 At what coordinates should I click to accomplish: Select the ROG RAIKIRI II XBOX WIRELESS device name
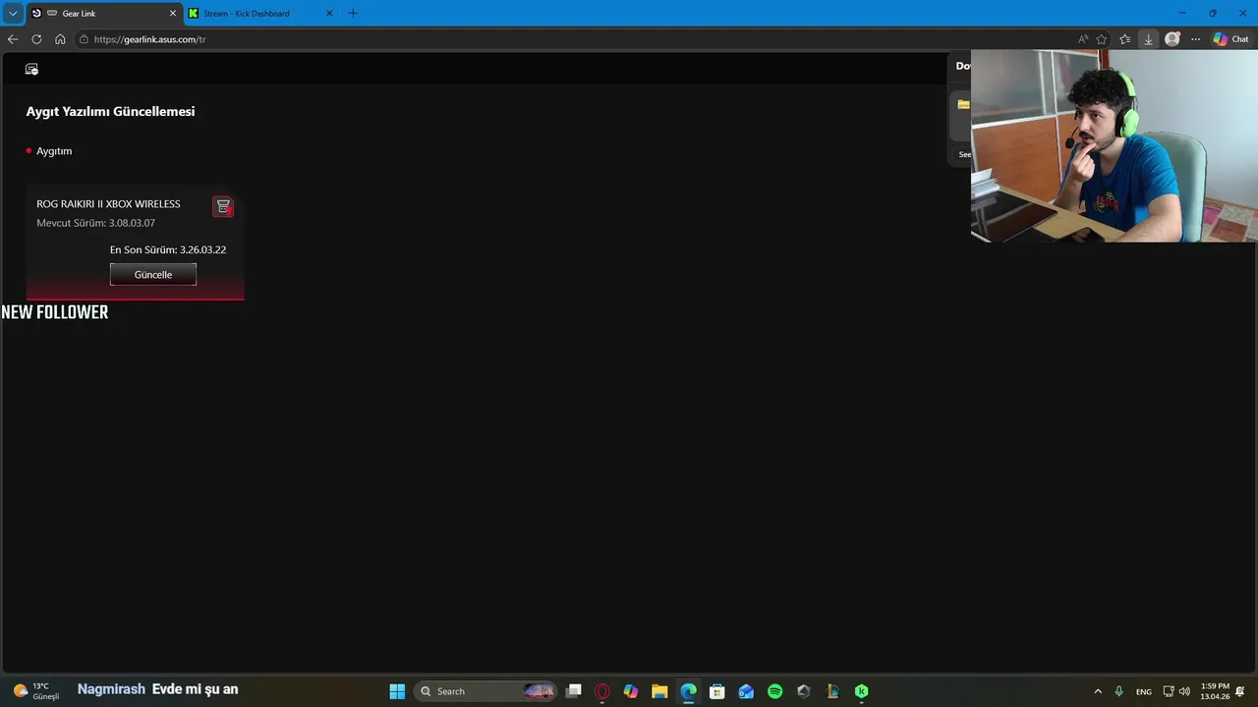click(x=108, y=204)
